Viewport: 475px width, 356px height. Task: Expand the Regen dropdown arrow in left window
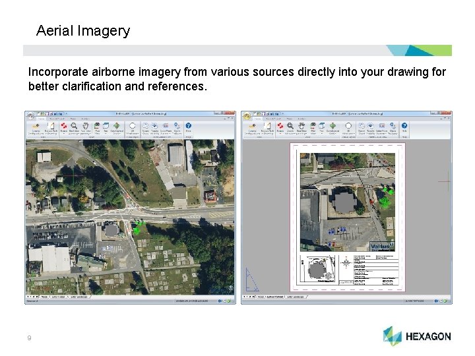coord(63,133)
